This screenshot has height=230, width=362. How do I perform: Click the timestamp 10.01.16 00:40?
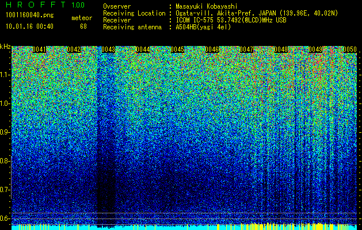29,26
